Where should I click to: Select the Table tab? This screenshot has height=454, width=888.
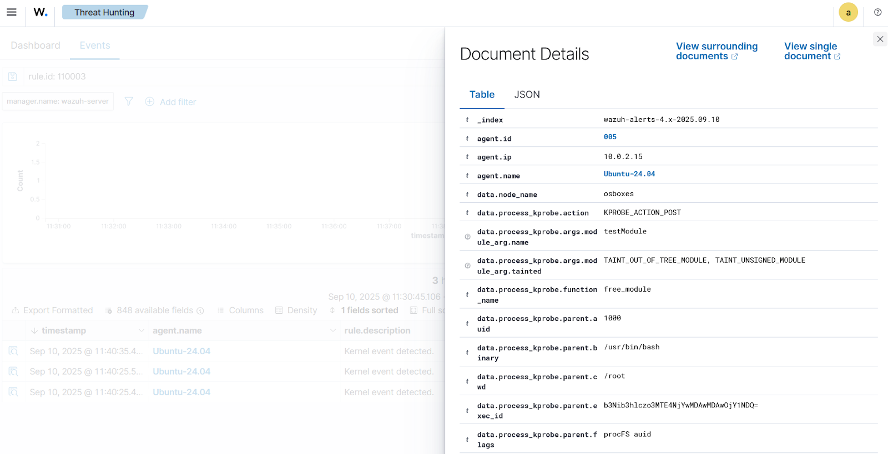point(482,95)
